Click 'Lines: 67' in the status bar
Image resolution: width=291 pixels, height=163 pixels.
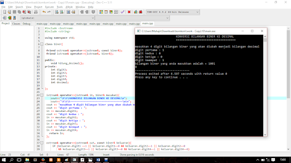pyautogui.click(x=63, y=155)
